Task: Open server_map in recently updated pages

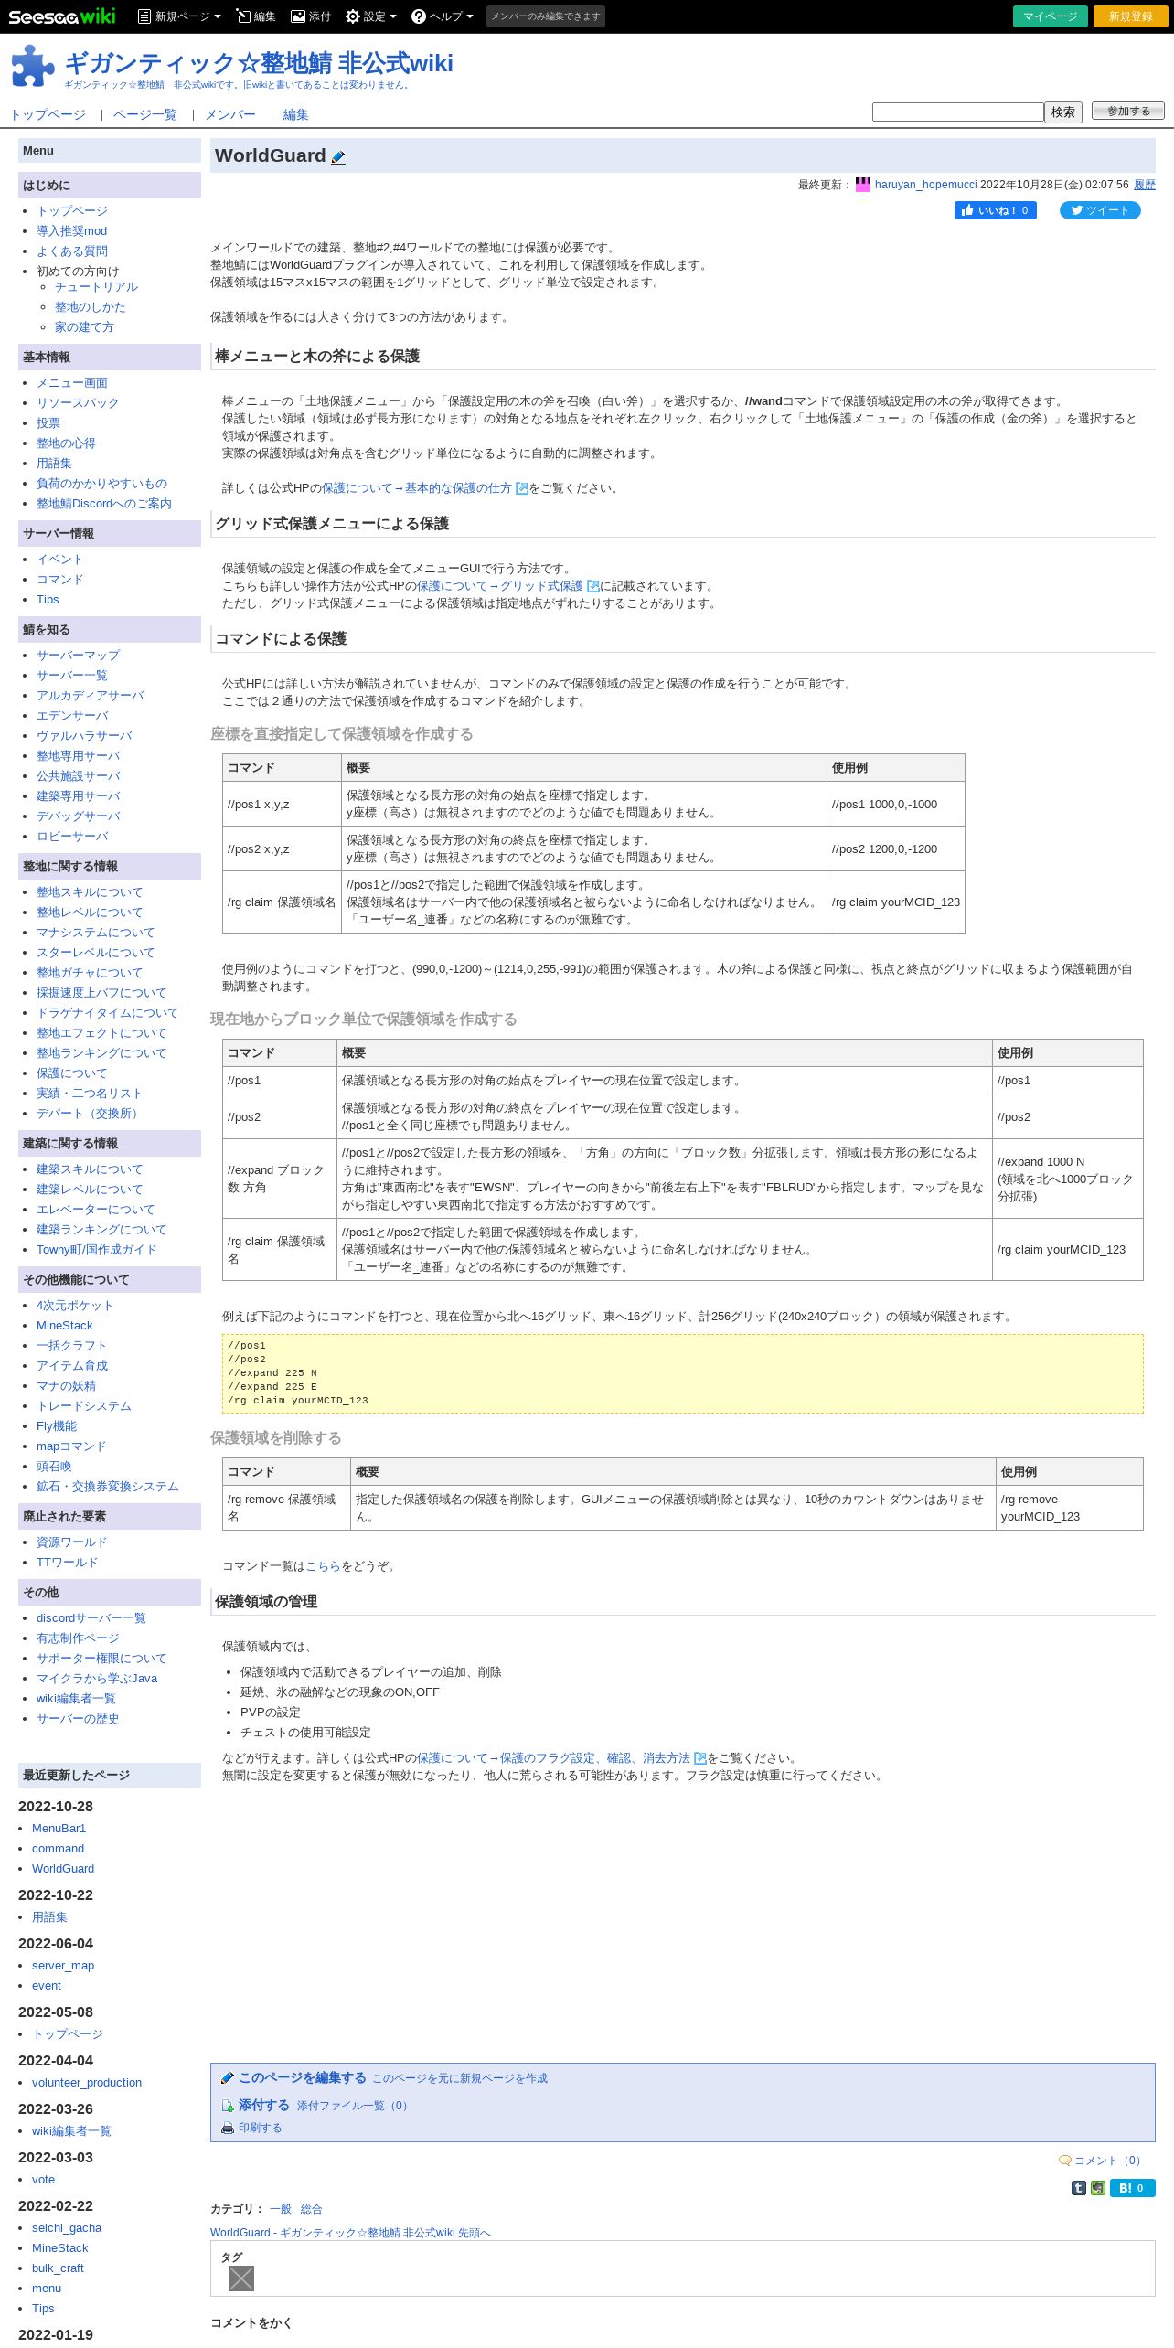Action: 63,1966
